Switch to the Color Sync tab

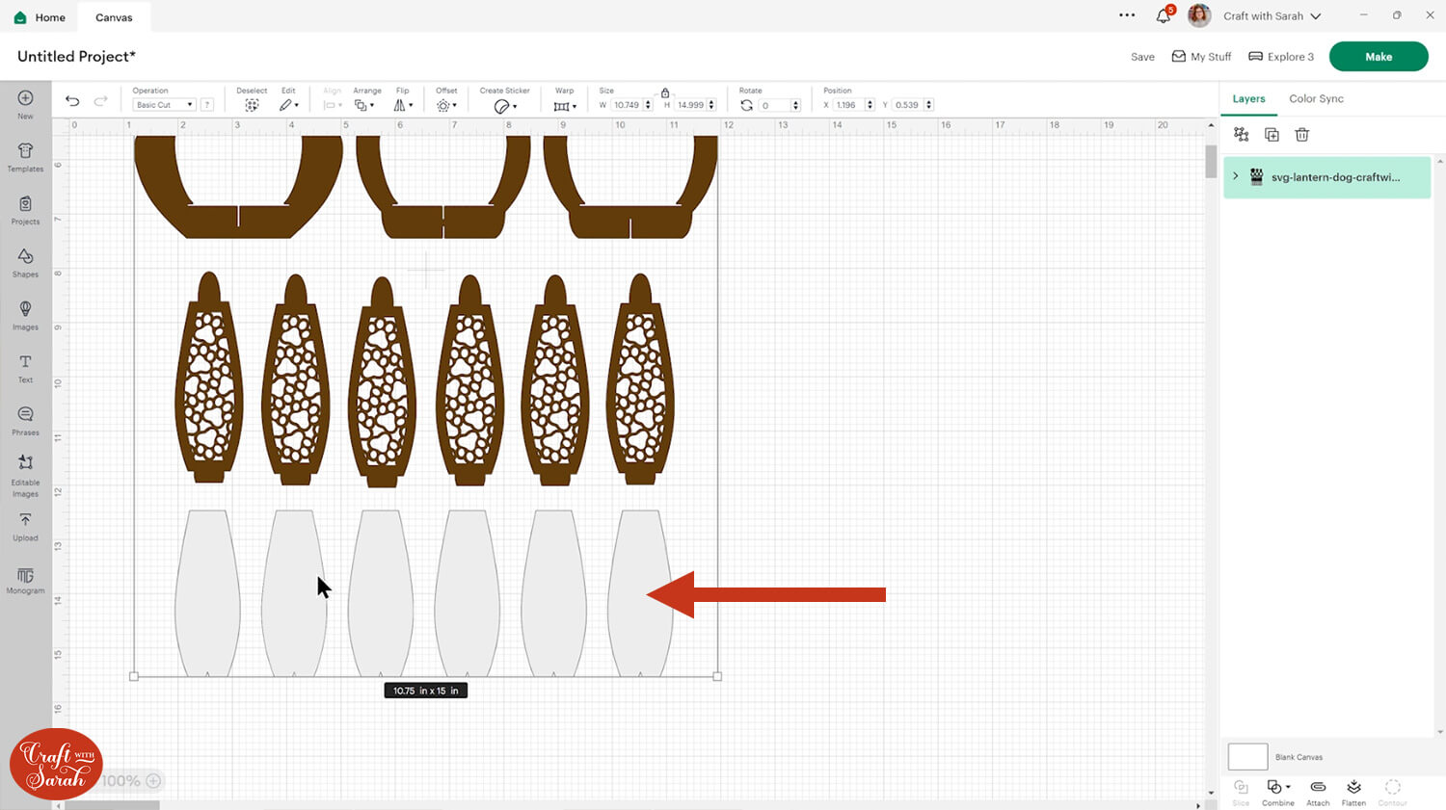coord(1316,98)
